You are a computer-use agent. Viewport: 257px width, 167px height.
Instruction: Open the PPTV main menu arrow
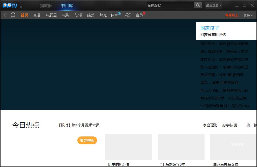click(x=20, y=6)
